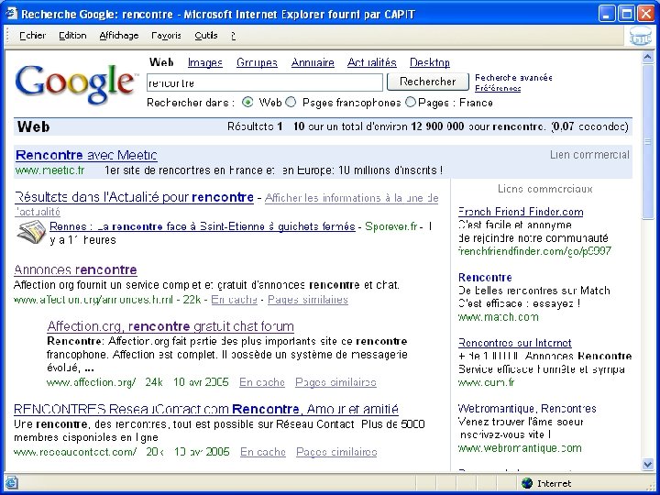Open the Rencontres sur Internet ad

515,343
